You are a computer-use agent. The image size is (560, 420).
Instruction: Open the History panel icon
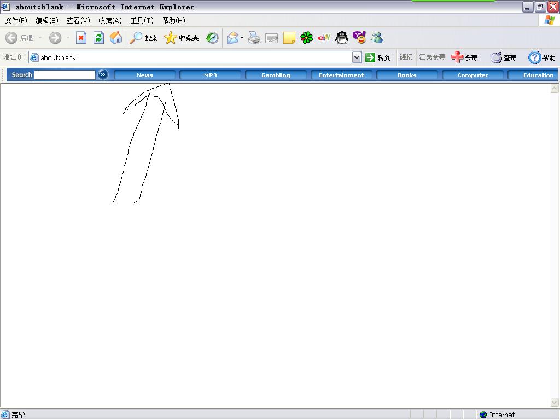point(212,38)
